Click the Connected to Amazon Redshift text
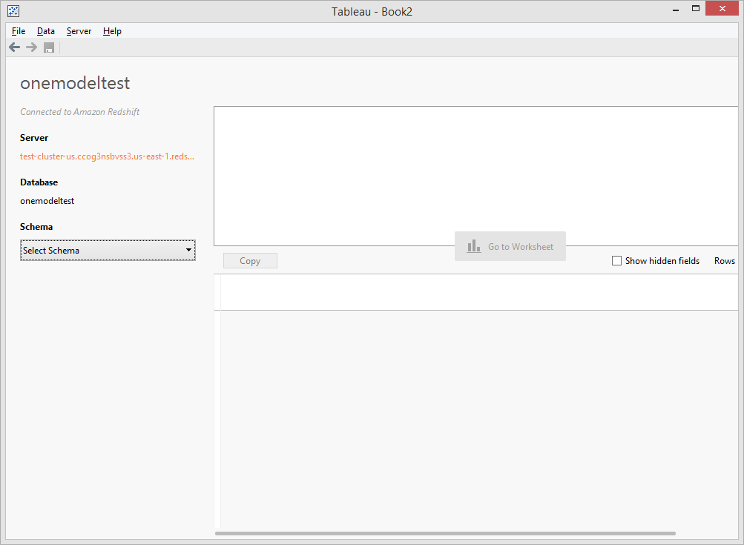 pos(79,112)
